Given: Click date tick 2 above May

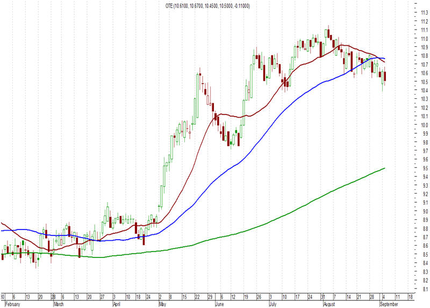Looking at the screenshot, I should point(160,297).
